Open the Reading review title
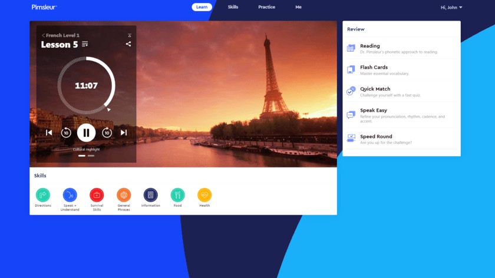Image resolution: width=495 pixels, height=278 pixels. click(369, 46)
